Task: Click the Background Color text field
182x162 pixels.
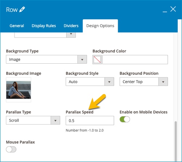Action: 135,60
